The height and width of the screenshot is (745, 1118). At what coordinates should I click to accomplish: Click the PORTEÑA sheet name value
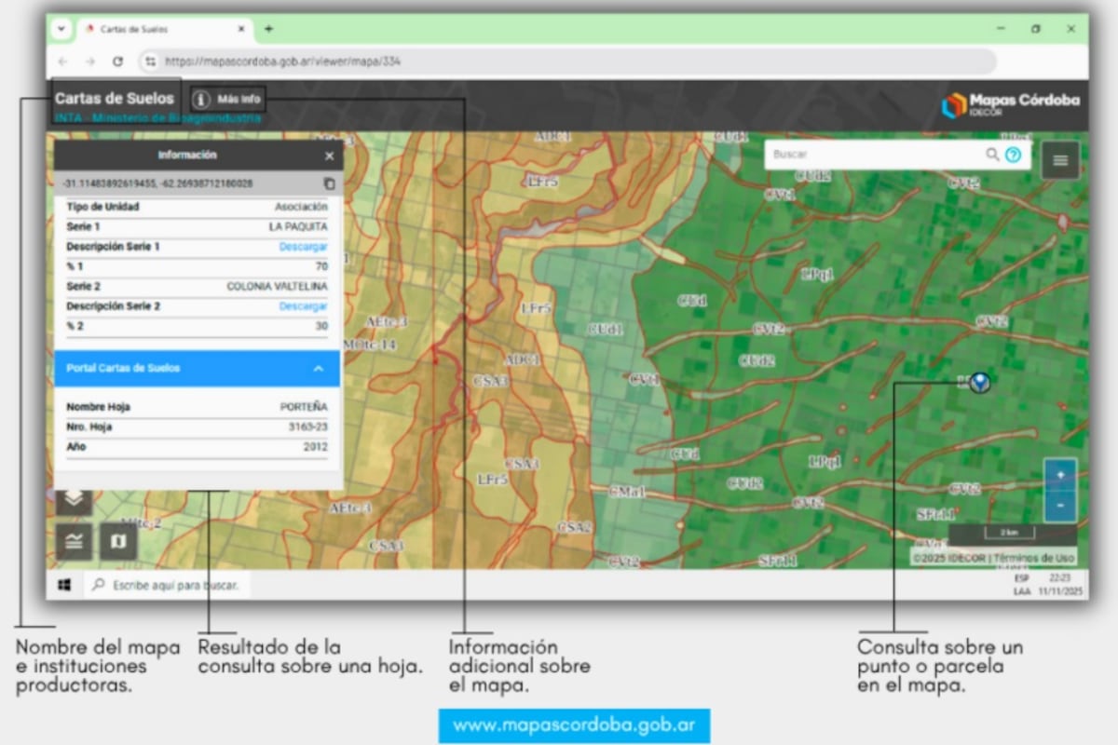pos(304,407)
